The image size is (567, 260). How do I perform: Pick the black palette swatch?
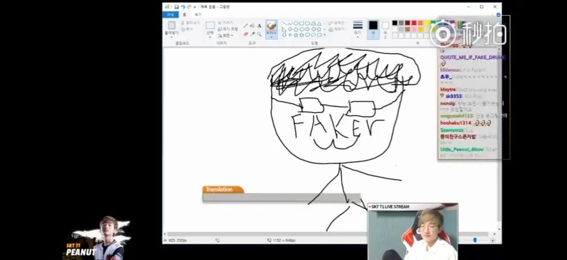click(395, 23)
